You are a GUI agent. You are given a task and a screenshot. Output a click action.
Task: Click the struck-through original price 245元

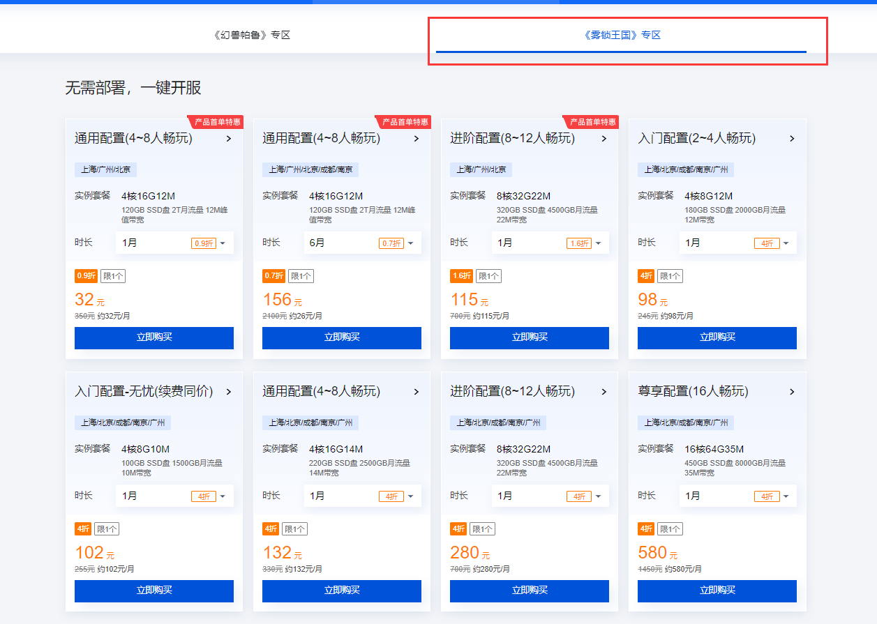click(x=648, y=316)
